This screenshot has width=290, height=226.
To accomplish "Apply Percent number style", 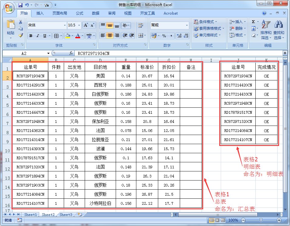I will pyautogui.click(x=164, y=36).
